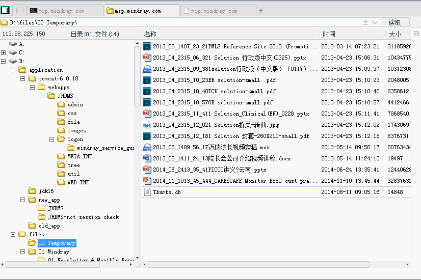Select the images folder in tree
Screen dimensions: 421x280
(x=77, y=131)
